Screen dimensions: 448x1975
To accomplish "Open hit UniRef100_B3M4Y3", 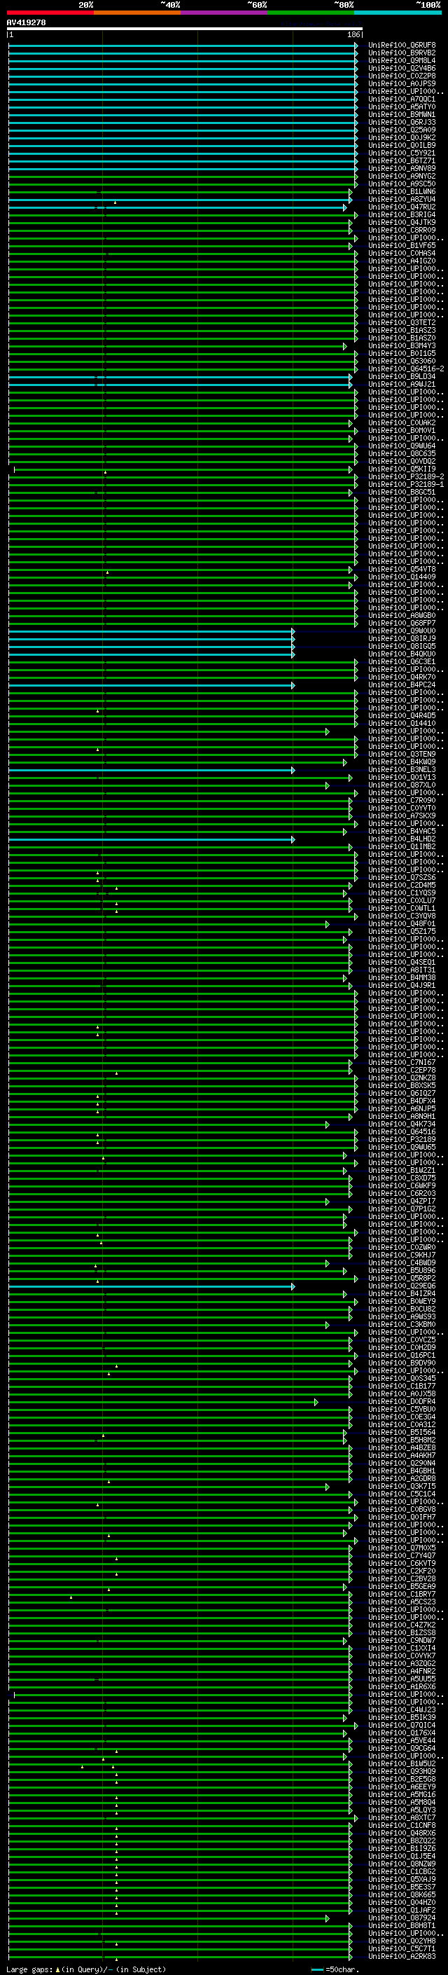I will click(402, 346).
